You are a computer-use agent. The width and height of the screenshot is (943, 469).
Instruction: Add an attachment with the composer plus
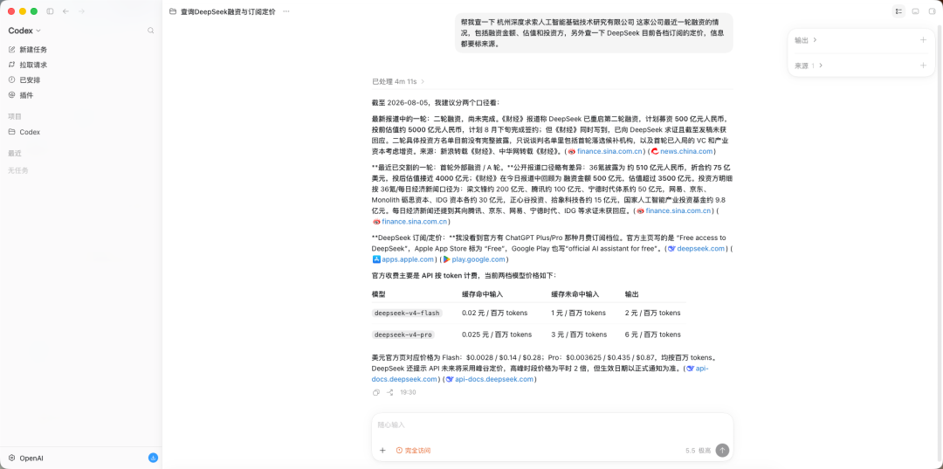tap(382, 451)
